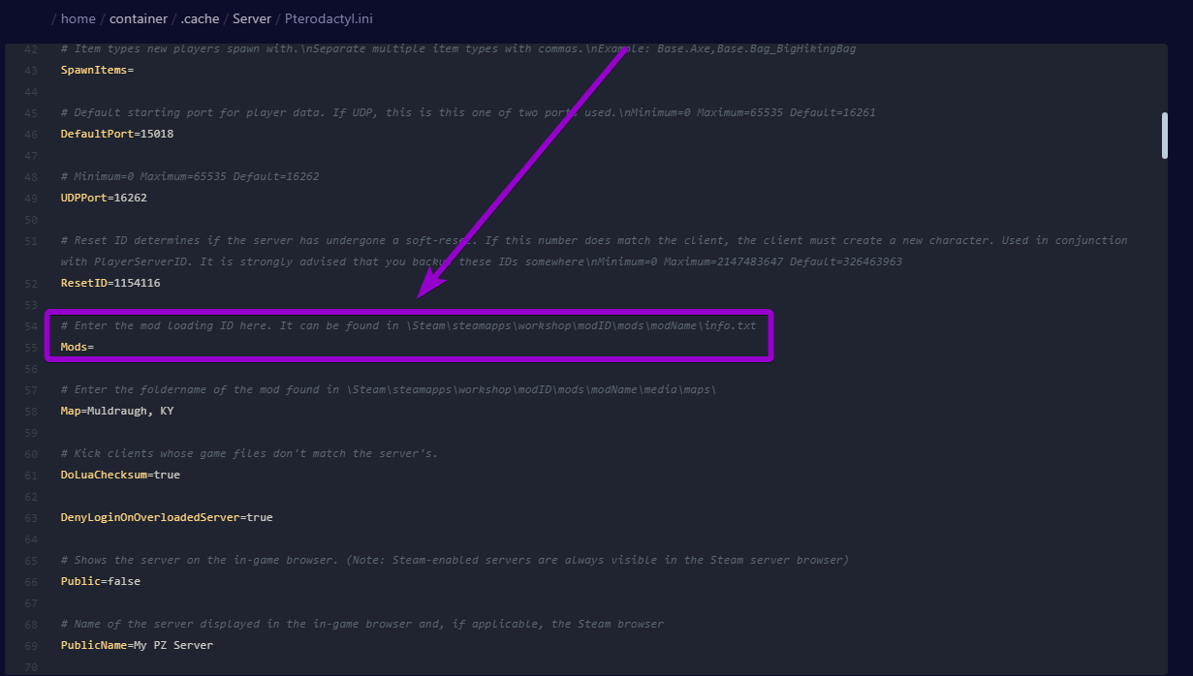The image size is (1193, 676).
Task: Click the PublicName=My PZ Server setting
Action: point(138,644)
